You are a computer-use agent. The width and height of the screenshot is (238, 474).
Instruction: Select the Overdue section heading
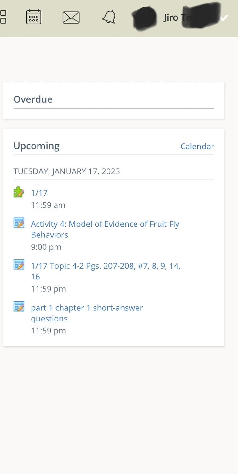click(33, 99)
